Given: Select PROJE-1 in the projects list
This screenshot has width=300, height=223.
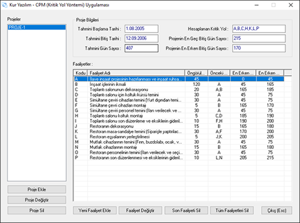Looking at the screenshot, I should pos(36,27).
